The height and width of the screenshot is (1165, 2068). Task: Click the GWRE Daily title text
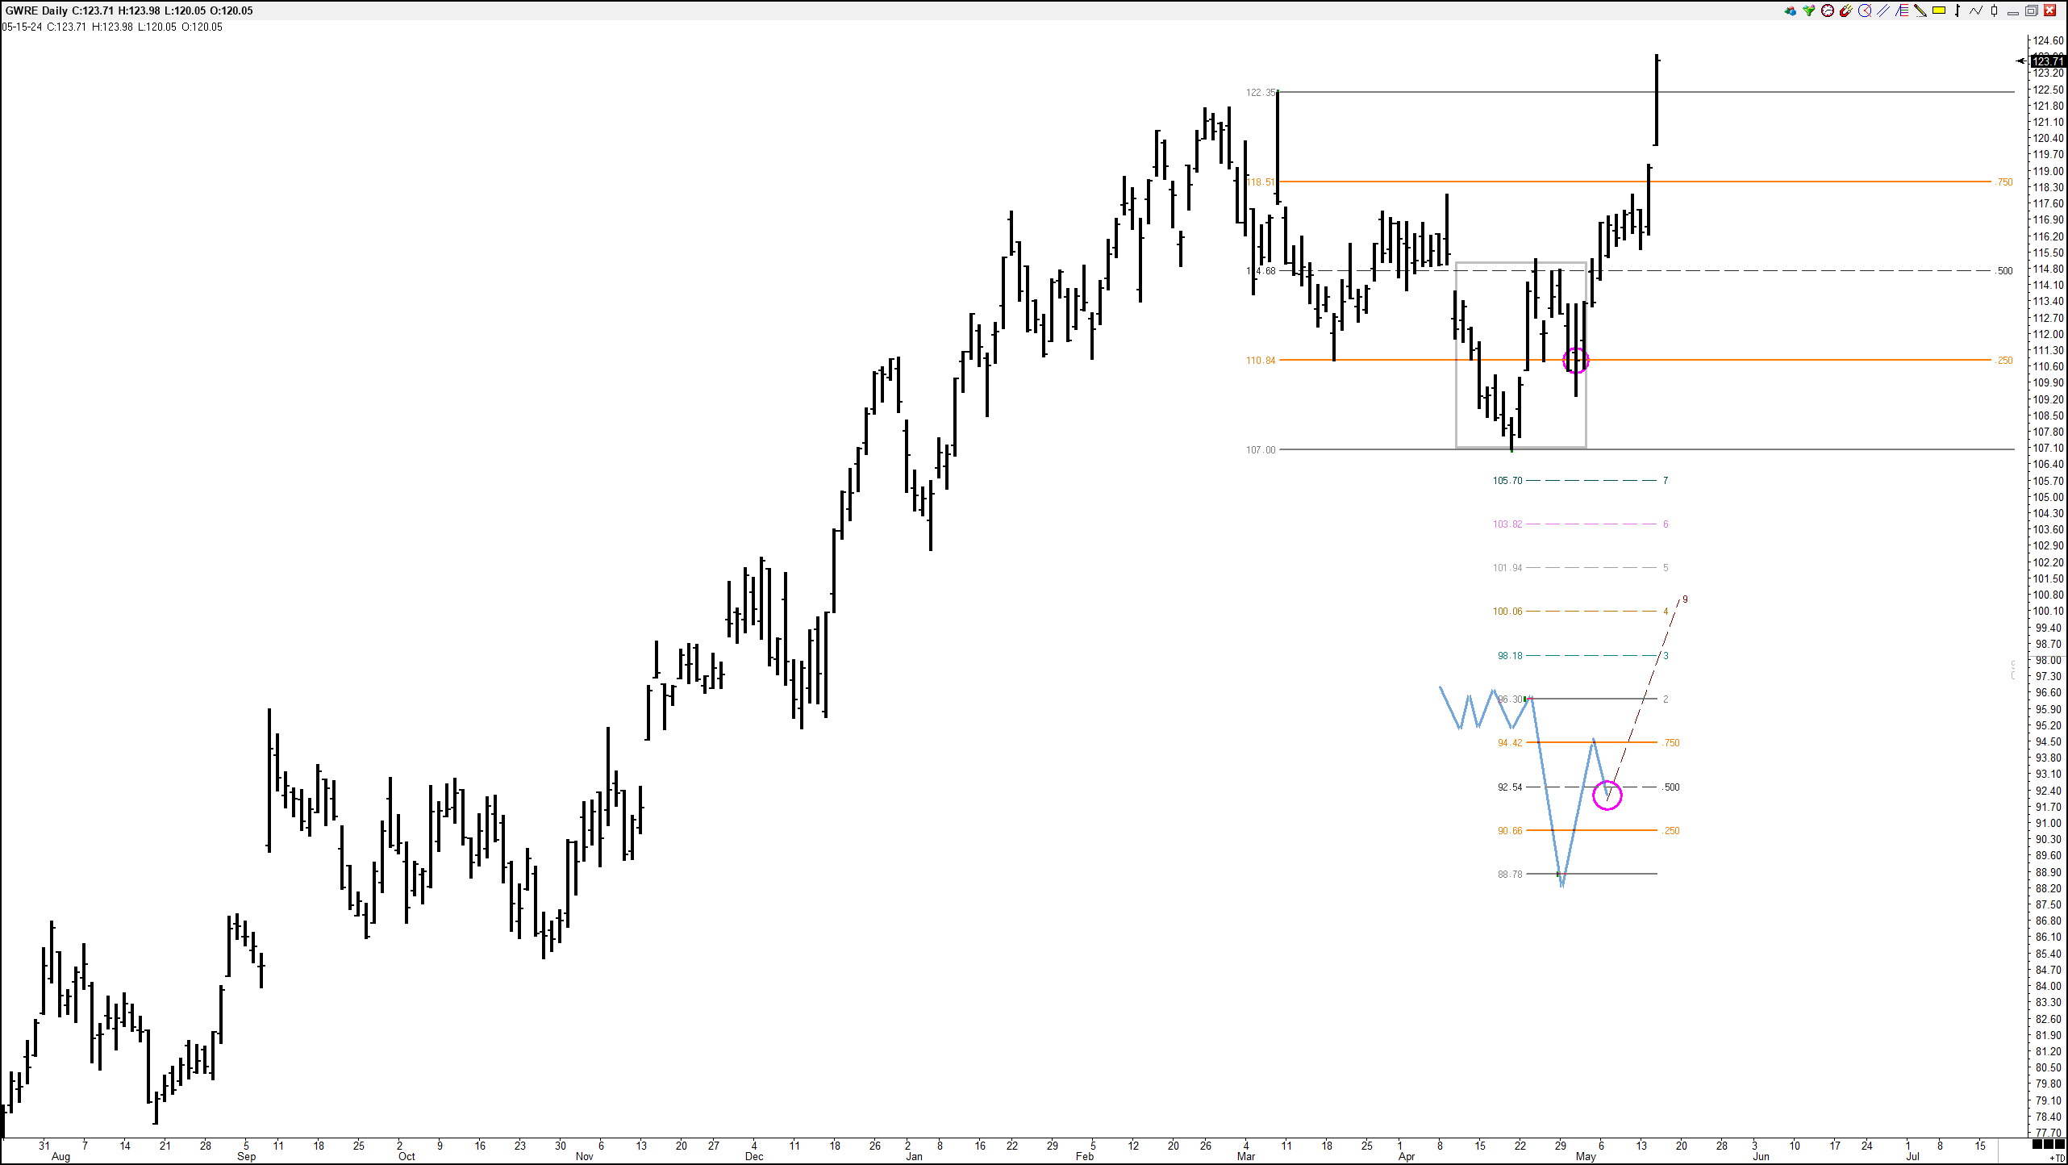coord(36,10)
